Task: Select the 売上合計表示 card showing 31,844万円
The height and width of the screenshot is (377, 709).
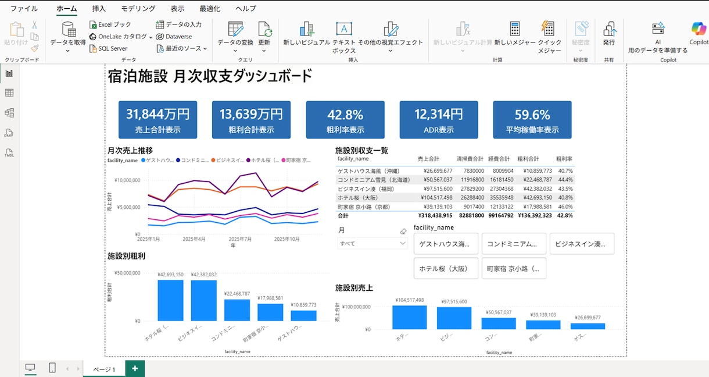Action: 157,120
